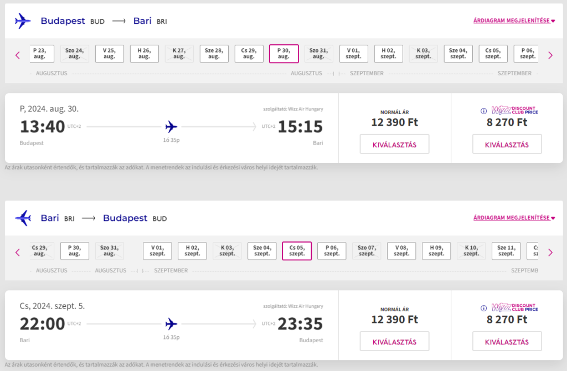Select outbound normal price 12 390 Ft
This screenshot has width=567, height=371.
pyautogui.click(x=394, y=145)
